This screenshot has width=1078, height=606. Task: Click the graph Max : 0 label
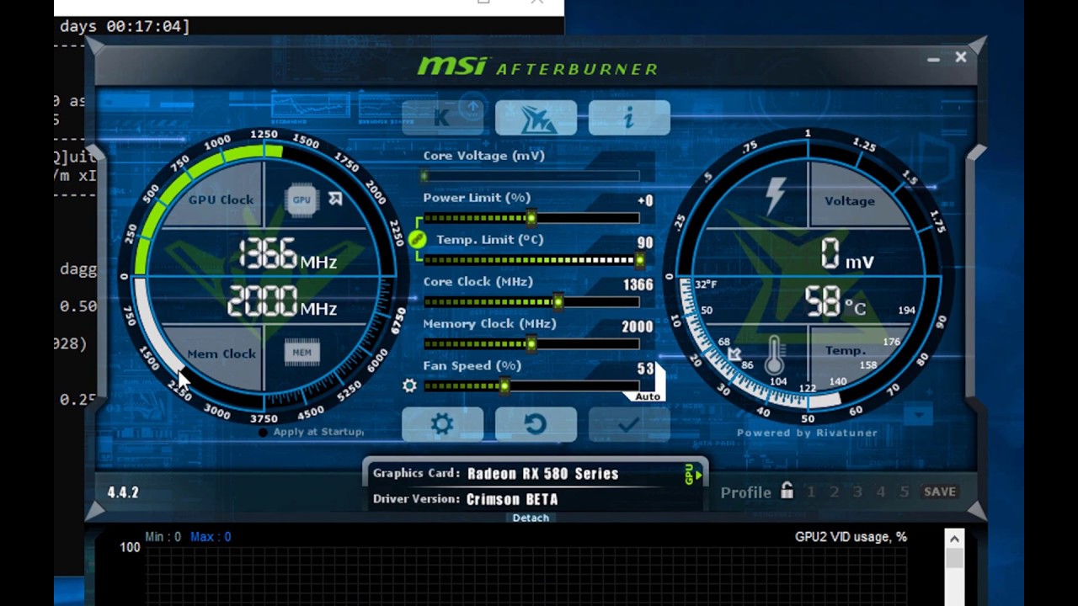point(211,537)
